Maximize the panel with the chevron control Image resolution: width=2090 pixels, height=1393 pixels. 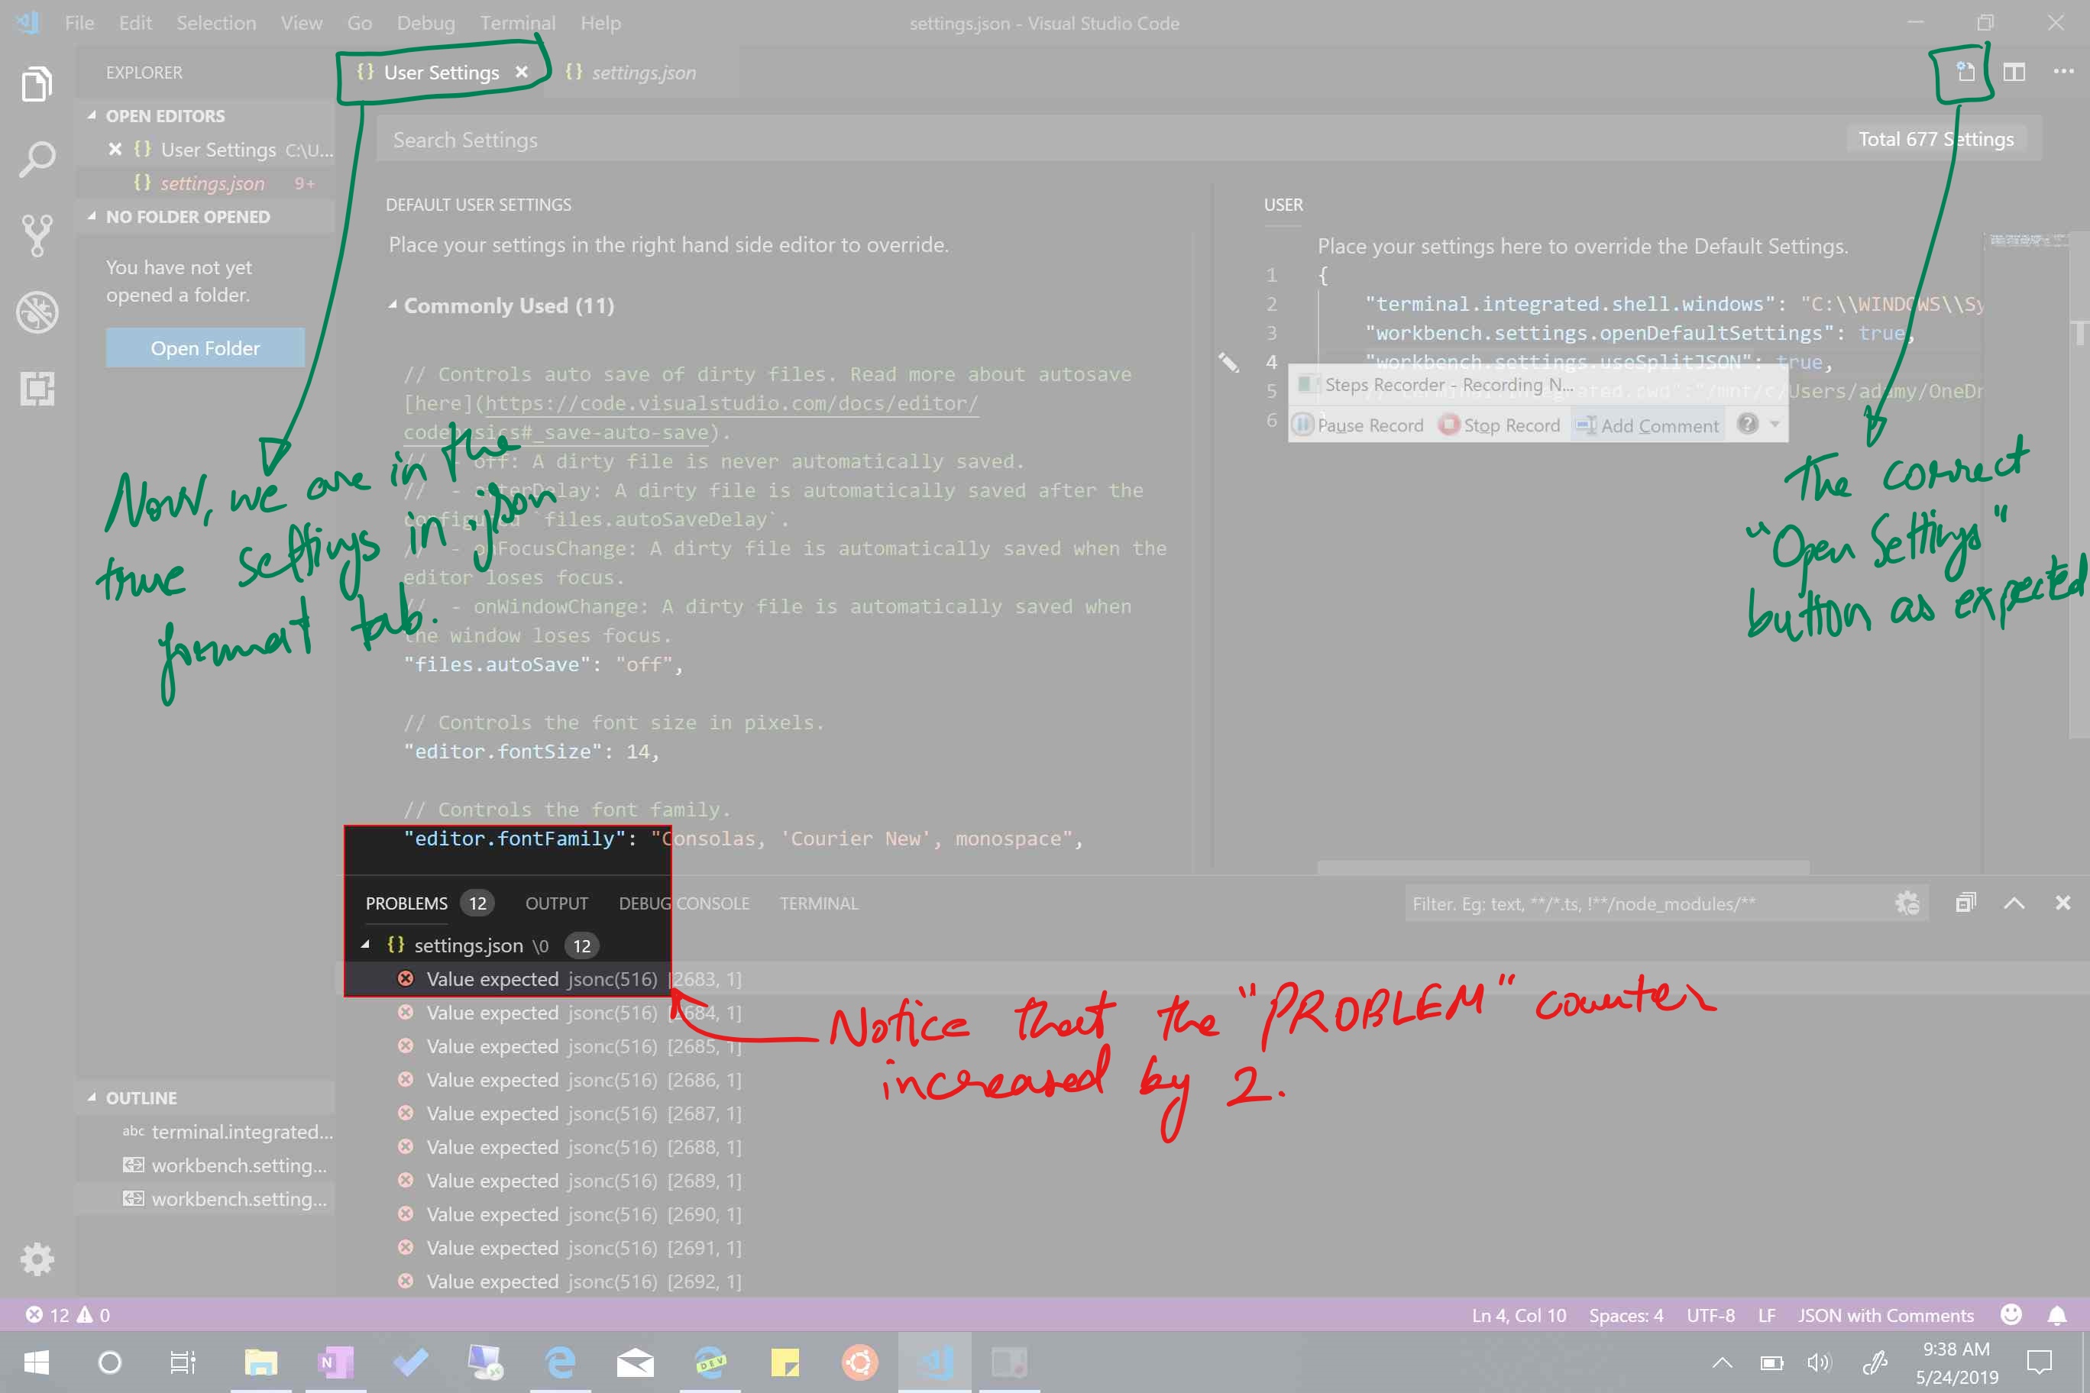pos(2014,903)
